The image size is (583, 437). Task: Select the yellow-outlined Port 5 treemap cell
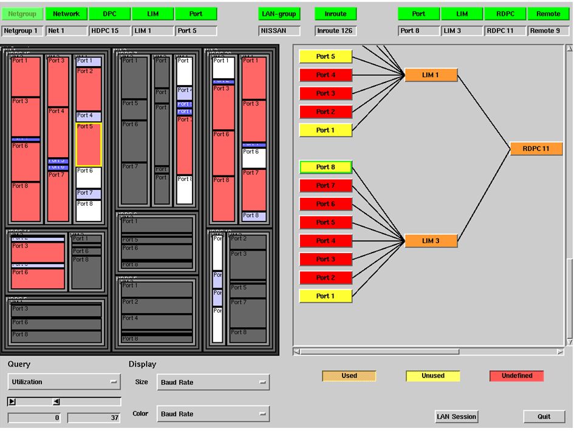coord(89,144)
